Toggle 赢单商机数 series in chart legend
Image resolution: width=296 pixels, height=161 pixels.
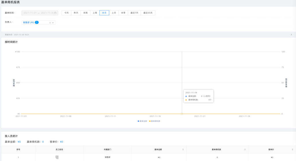155,121
